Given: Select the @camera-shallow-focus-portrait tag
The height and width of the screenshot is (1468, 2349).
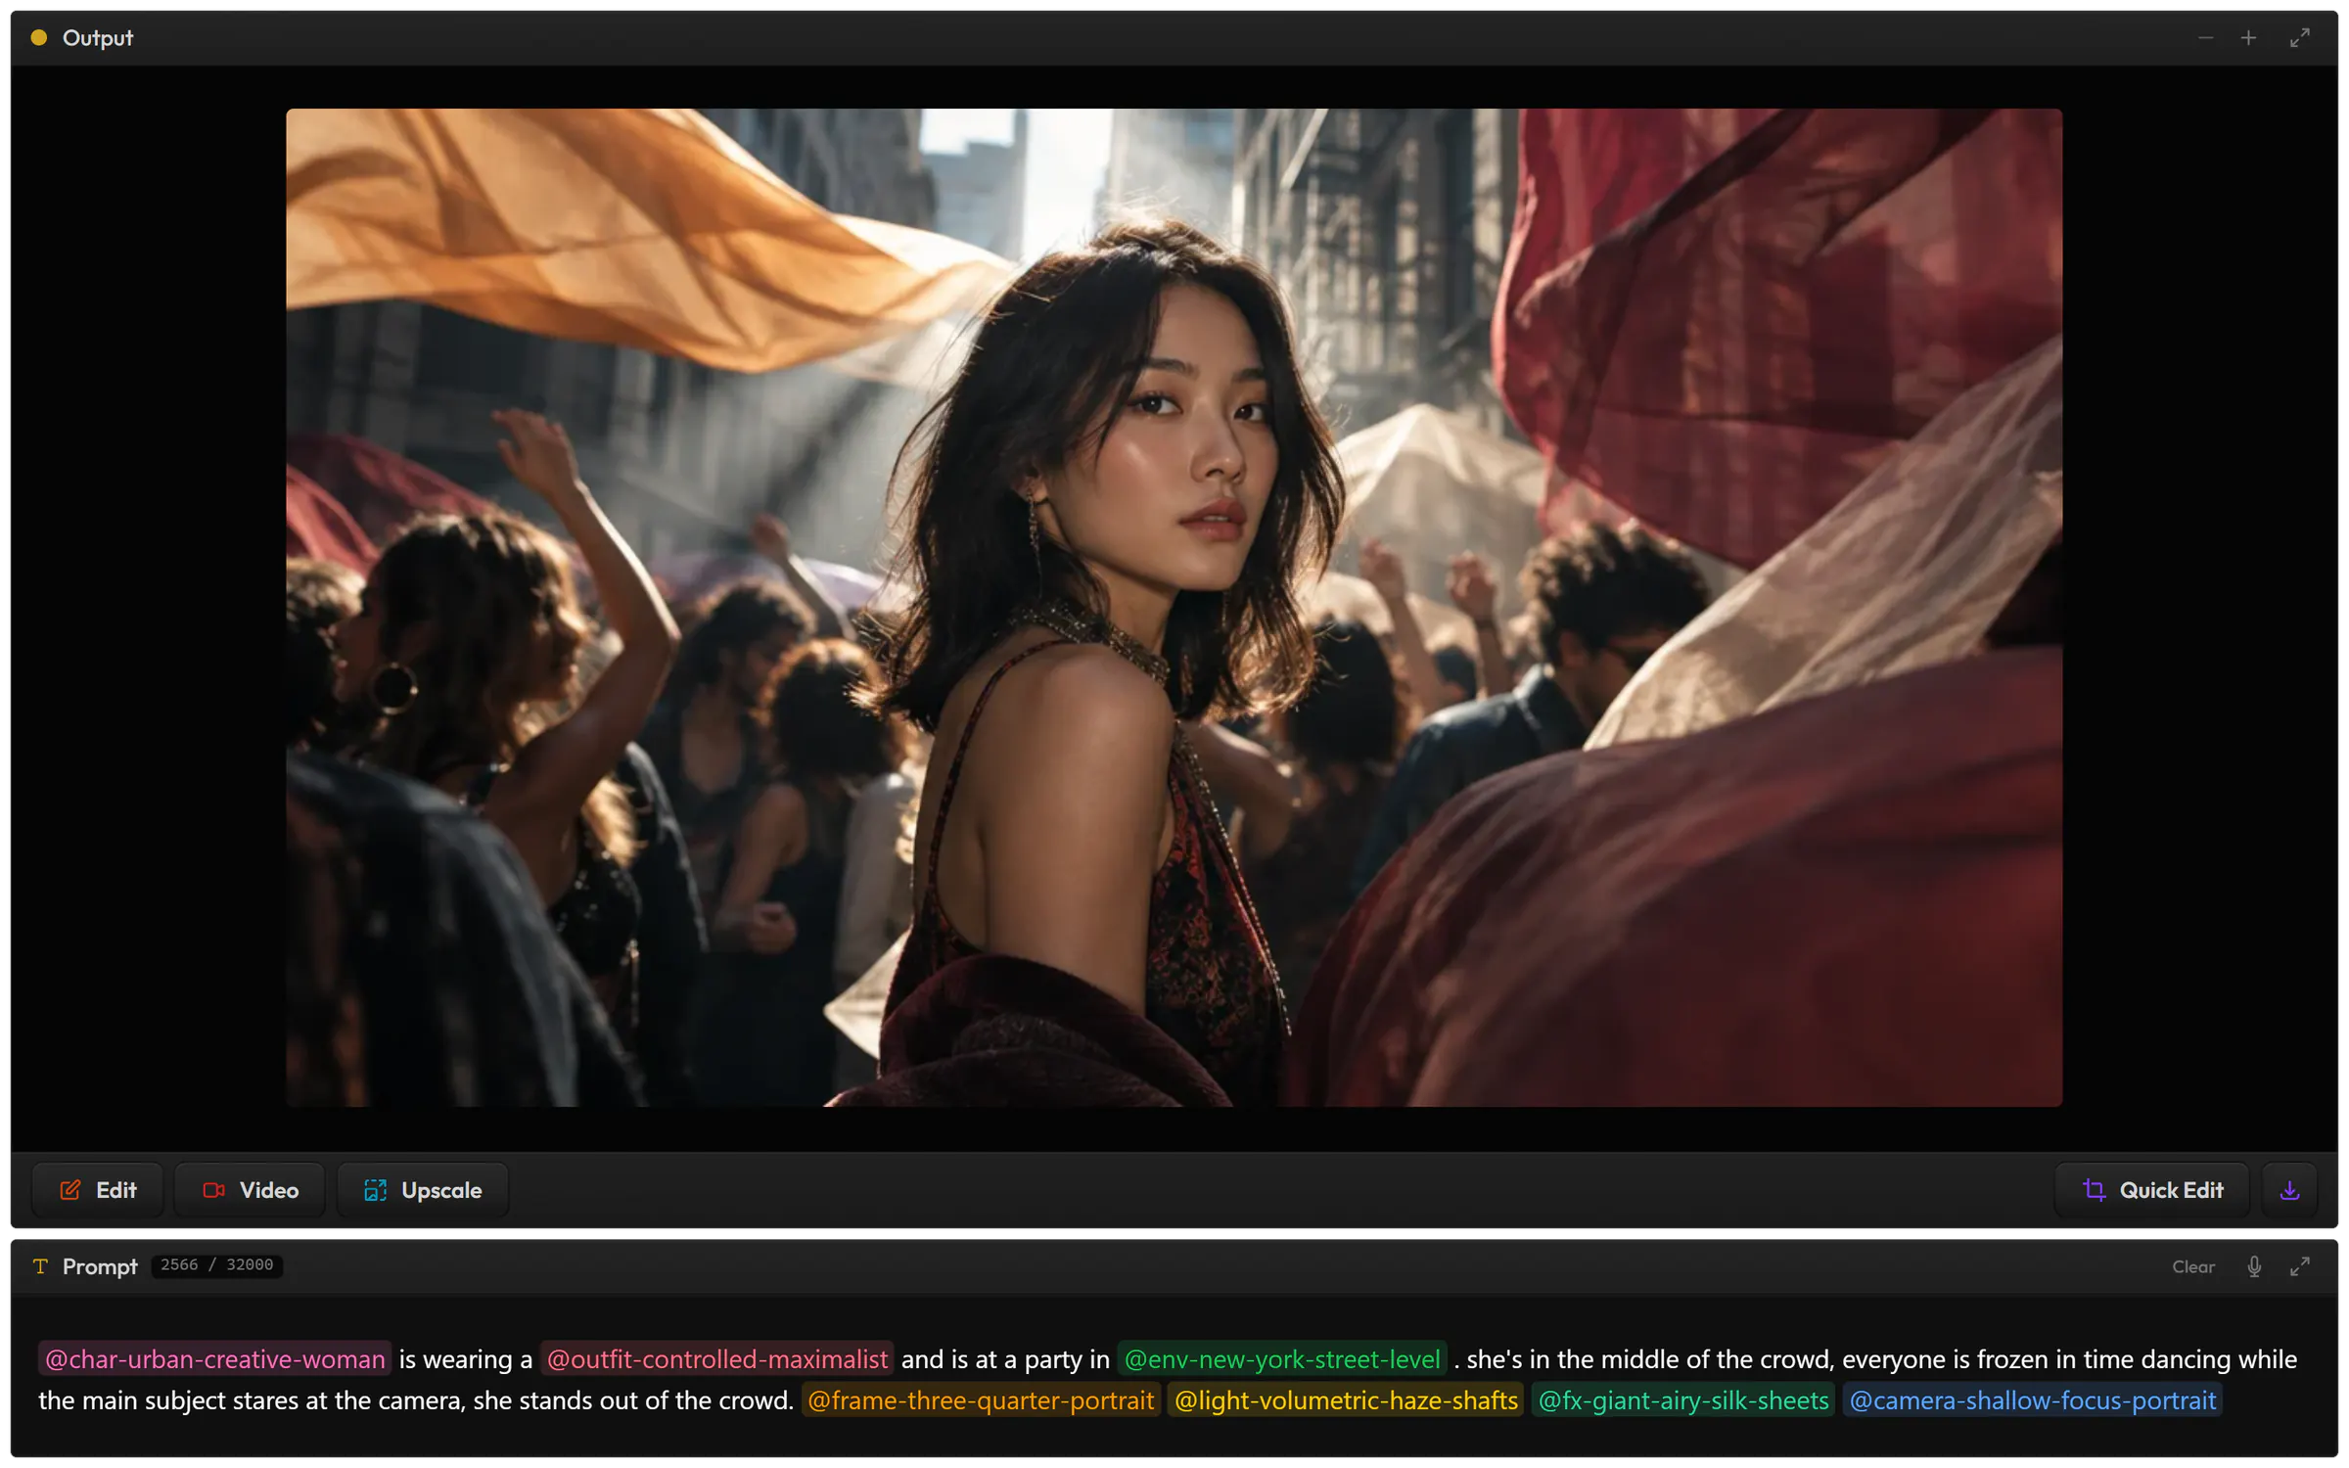Looking at the screenshot, I should pos(2033,1400).
